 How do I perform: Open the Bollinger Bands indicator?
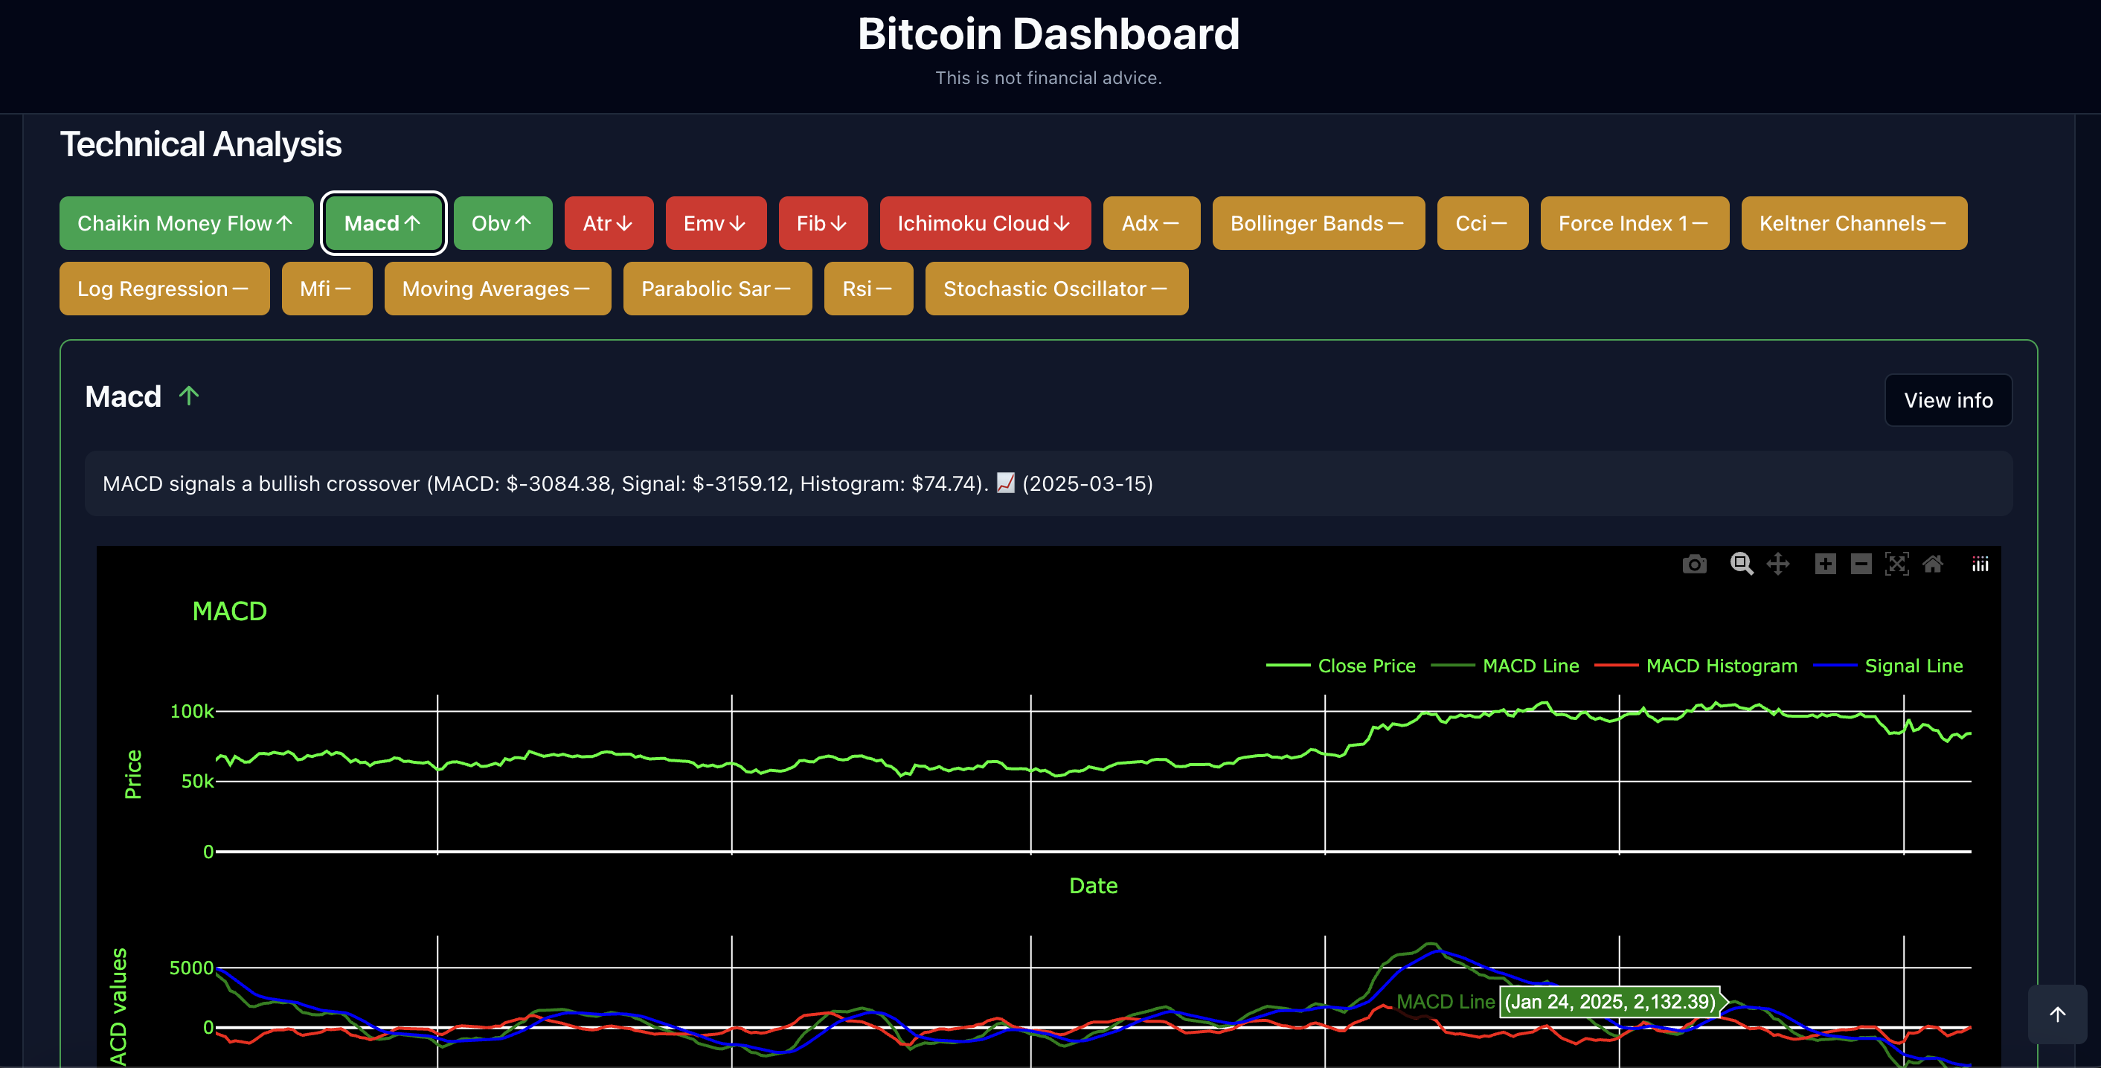(x=1318, y=223)
